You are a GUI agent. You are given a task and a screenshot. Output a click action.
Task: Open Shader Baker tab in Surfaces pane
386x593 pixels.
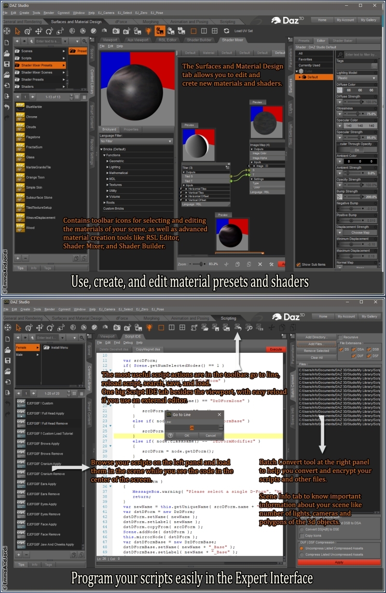(x=343, y=41)
